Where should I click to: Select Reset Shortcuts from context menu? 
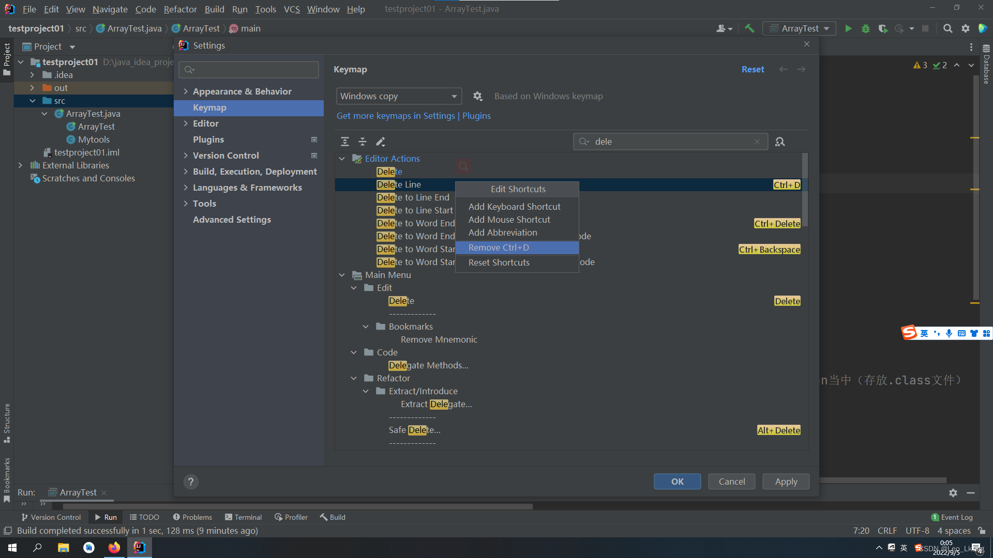[x=499, y=262]
